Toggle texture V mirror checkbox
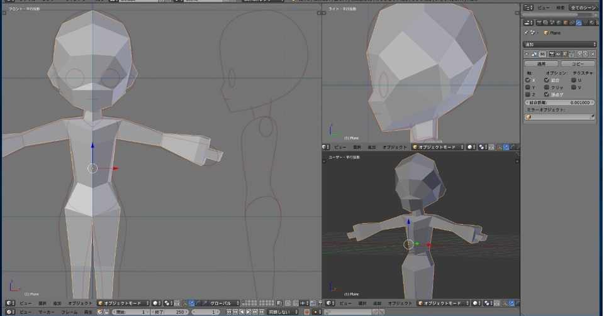Image resolution: width=604 pixels, height=316 pixels. (x=574, y=87)
